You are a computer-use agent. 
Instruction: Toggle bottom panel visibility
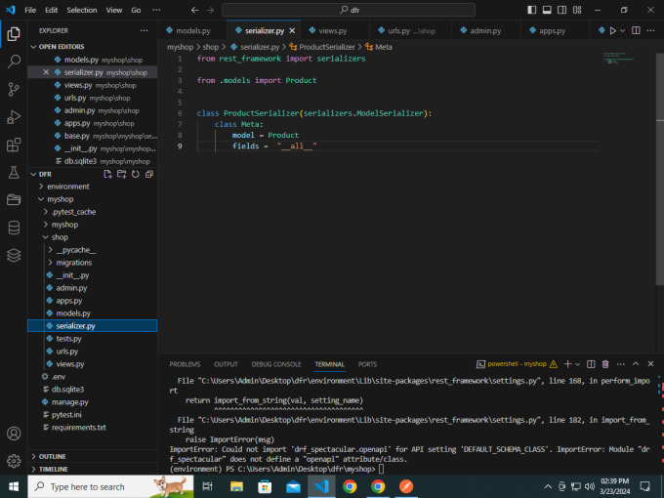pyautogui.click(x=547, y=10)
